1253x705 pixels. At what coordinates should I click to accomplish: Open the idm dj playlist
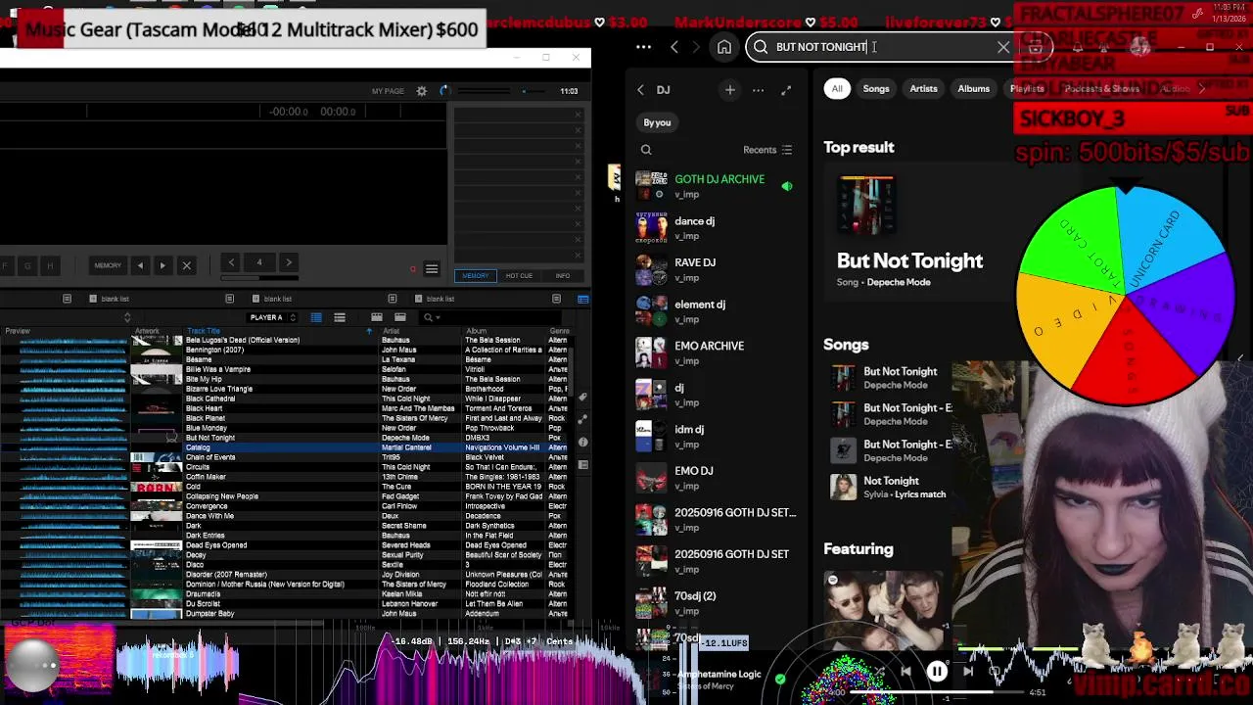(719, 436)
